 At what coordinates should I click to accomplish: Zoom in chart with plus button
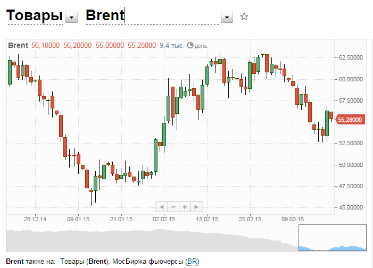(185, 207)
